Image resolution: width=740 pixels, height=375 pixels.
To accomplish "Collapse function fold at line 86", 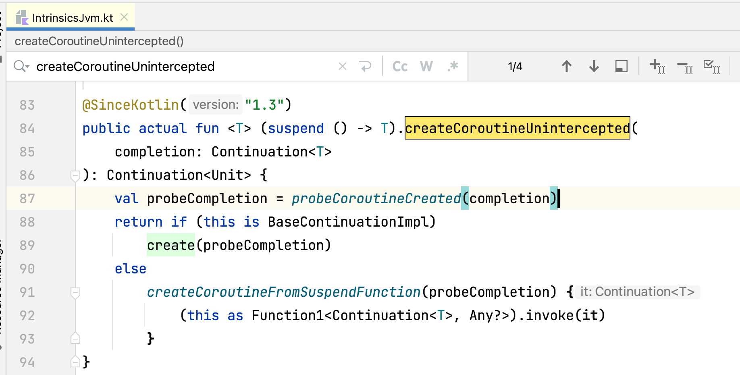I will pyautogui.click(x=75, y=175).
